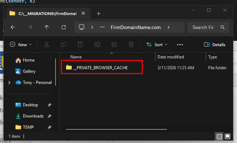
Task: Click the Delete trash icon
Action: coord(131,44)
